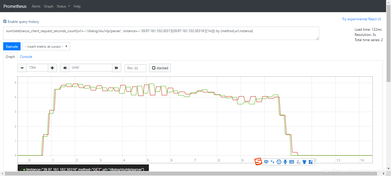This screenshot has width=391, height=176.
Task: Click the Res. (s) resolution input field
Action: (x=135, y=68)
